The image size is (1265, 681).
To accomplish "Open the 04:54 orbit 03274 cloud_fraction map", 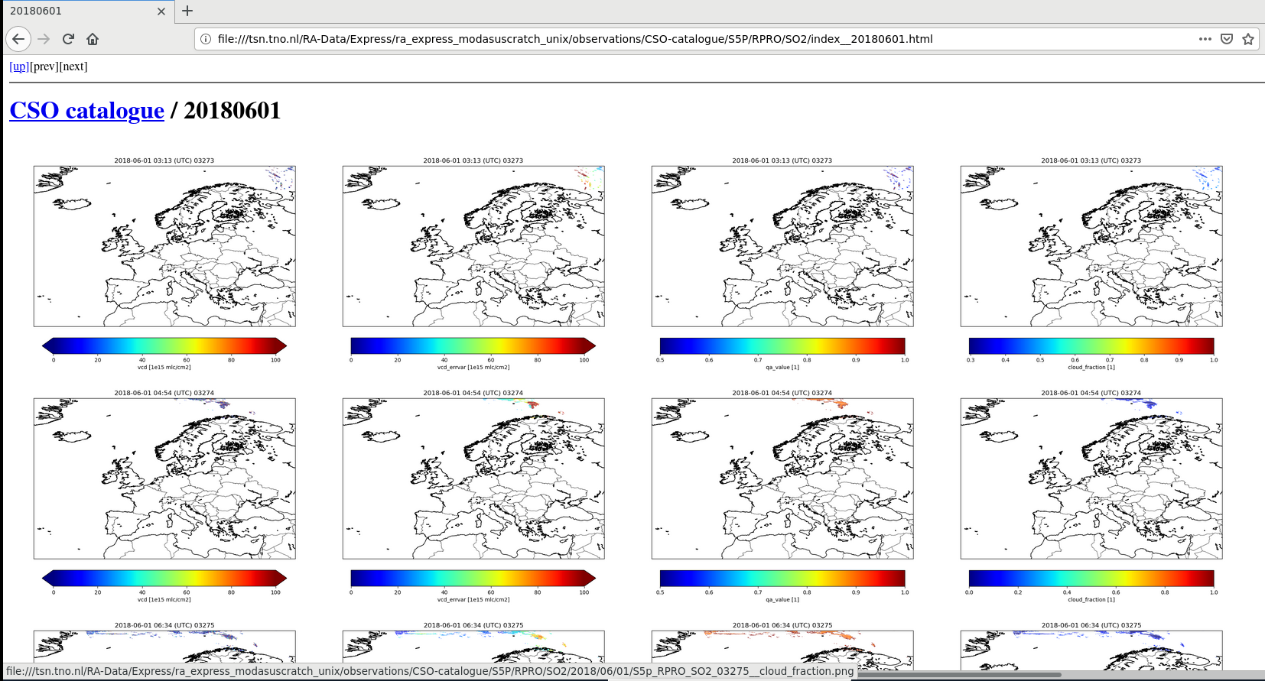I will [1091, 478].
